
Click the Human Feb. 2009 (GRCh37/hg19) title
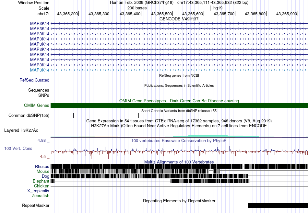click(x=141, y=3)
